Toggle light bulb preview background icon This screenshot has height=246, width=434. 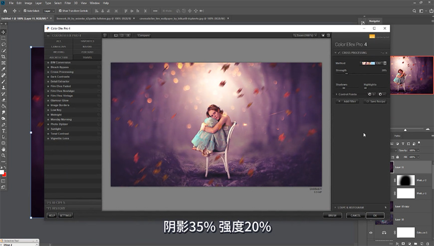[323, 35]
